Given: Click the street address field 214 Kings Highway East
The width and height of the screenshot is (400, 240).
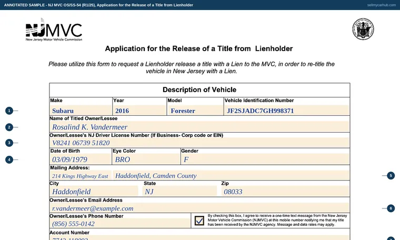Looking at the screenshot, I should pyautogui.click(x=81, y=175).
